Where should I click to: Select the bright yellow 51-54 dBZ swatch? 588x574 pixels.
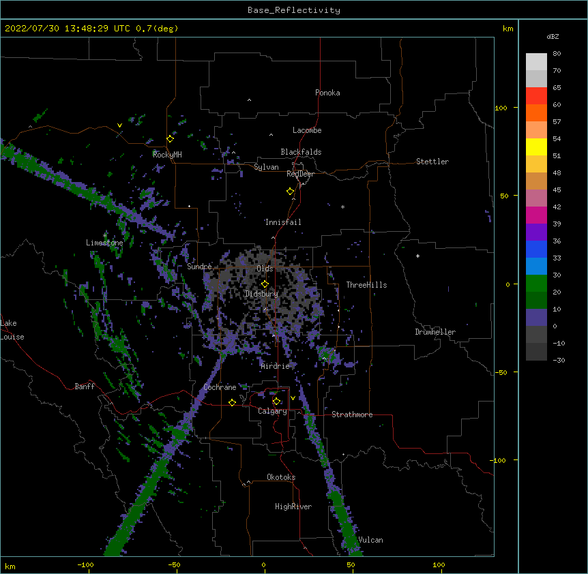(x=536, y=147)
